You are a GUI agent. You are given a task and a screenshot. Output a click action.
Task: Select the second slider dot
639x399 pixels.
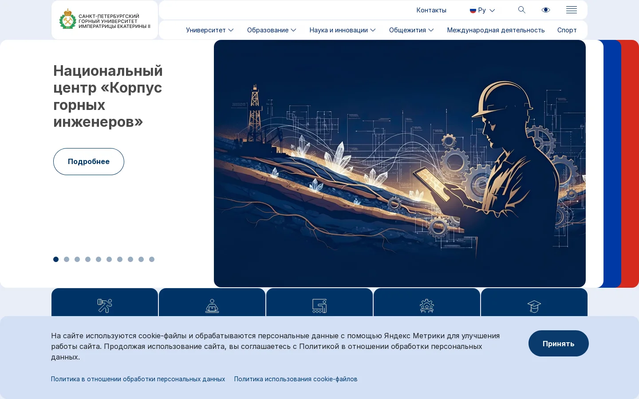point(67,259)
